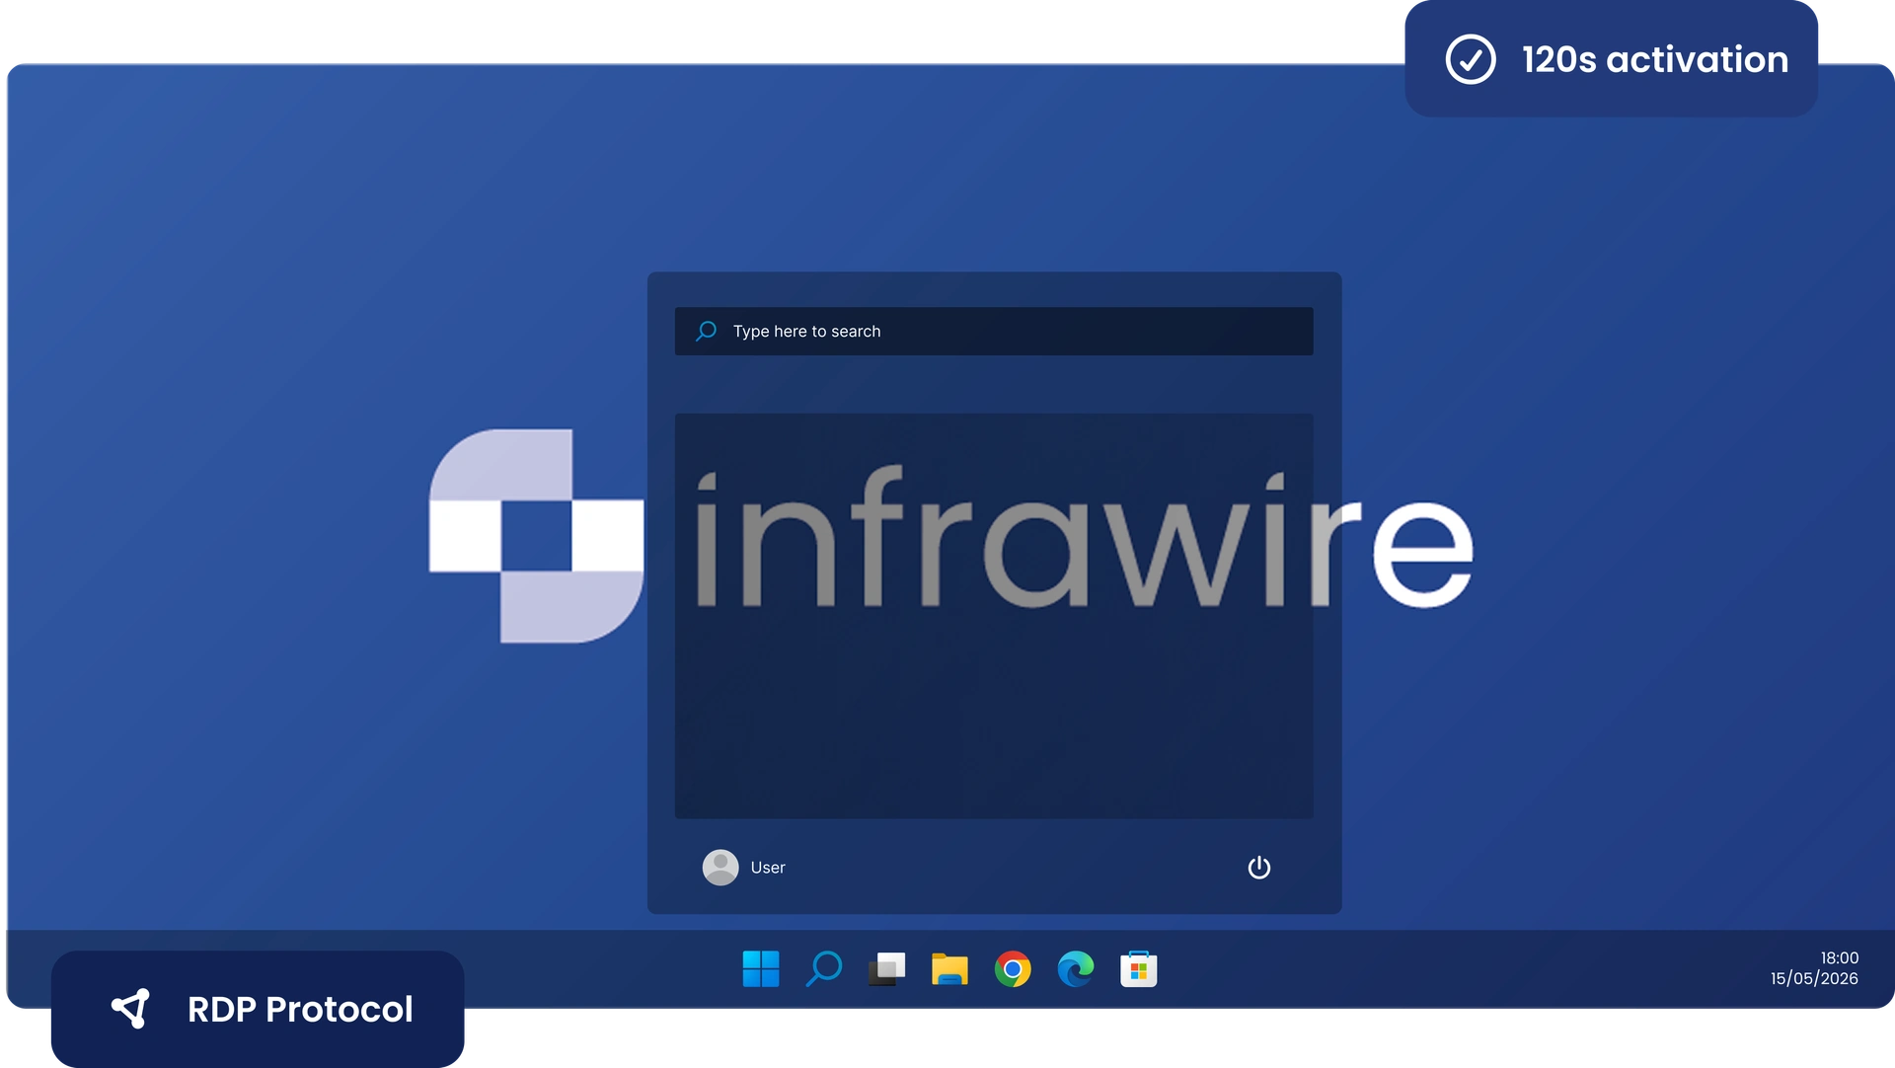Image resolution: width=1895 pixels, height=1068 pixels.
Task: Open Task View from the taskbar
Action: pos(886,969)
